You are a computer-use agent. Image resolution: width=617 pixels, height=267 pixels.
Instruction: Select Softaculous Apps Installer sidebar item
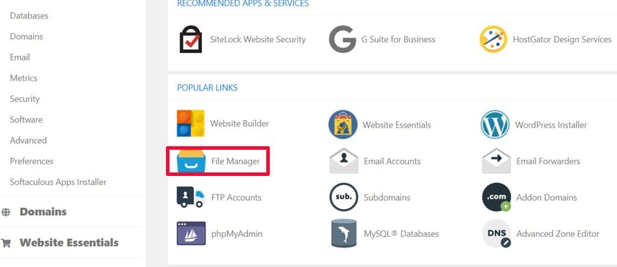click(x=58, y=182)
